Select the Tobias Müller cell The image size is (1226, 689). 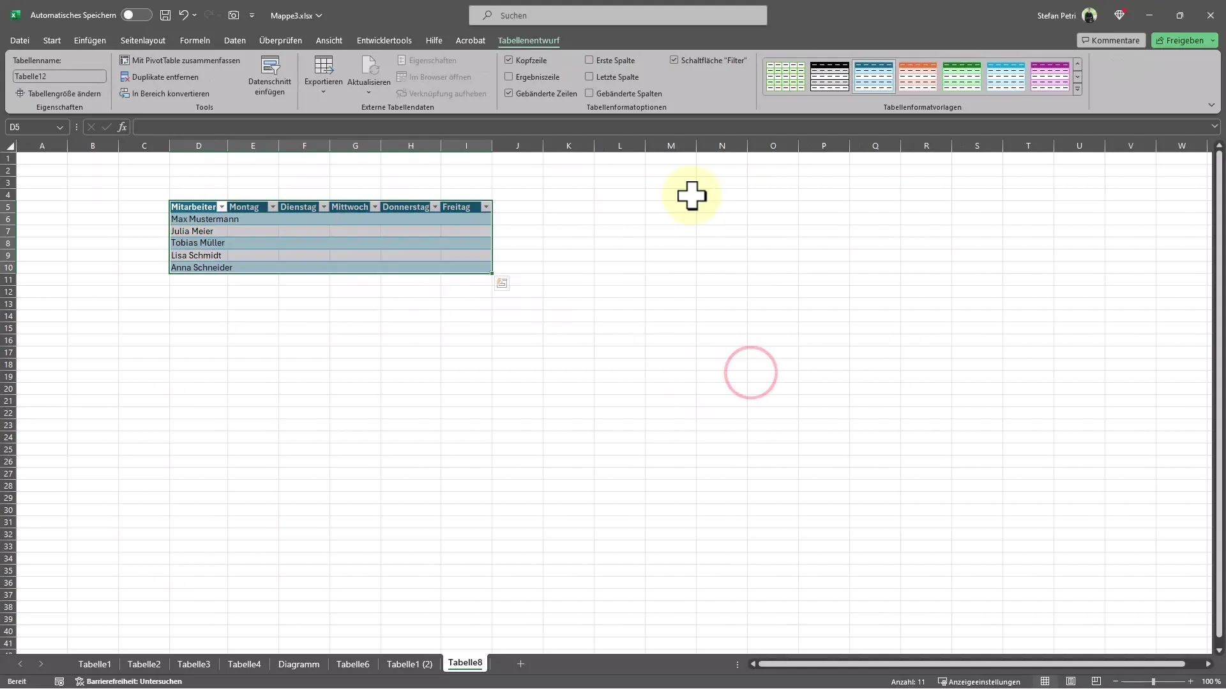tap(198, 243)
